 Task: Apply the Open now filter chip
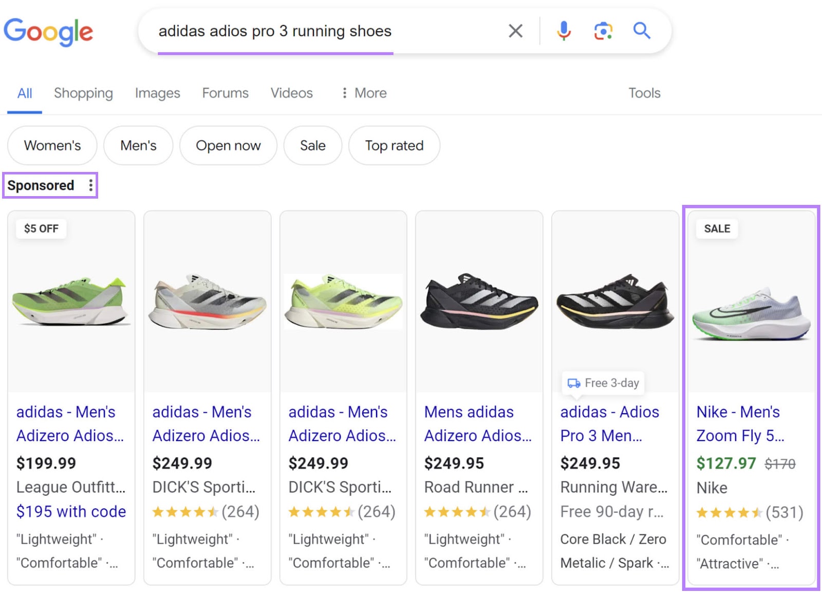click(228, 145)
